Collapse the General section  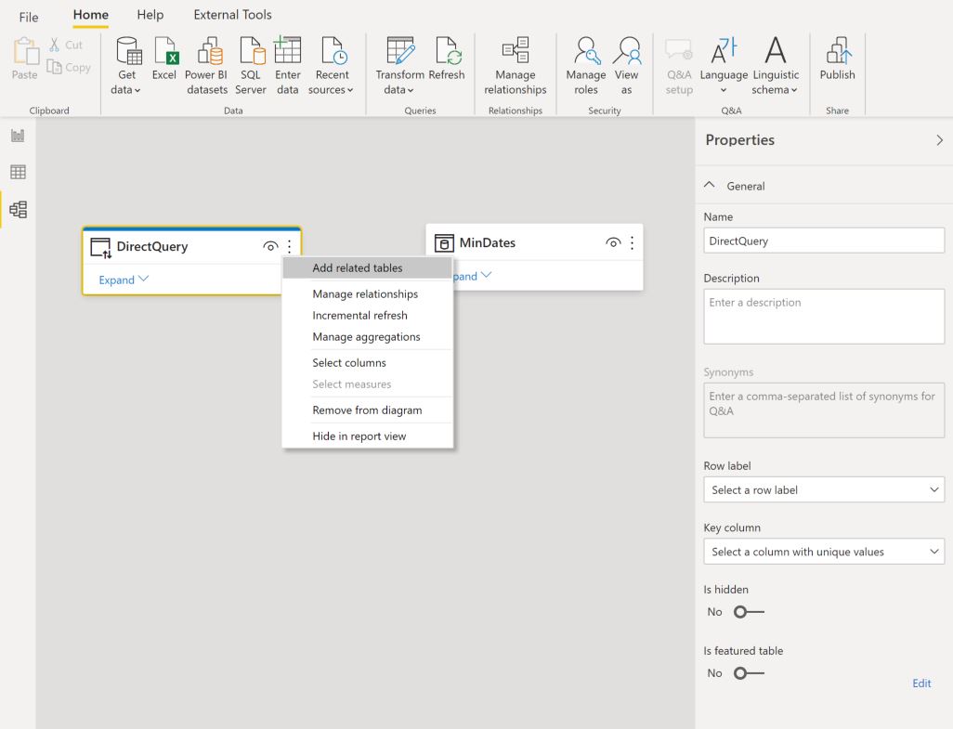coord(710,186)
